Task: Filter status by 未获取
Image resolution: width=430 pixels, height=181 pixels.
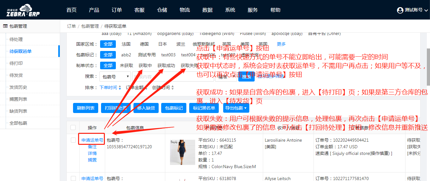Action: (x=126, y=65)
